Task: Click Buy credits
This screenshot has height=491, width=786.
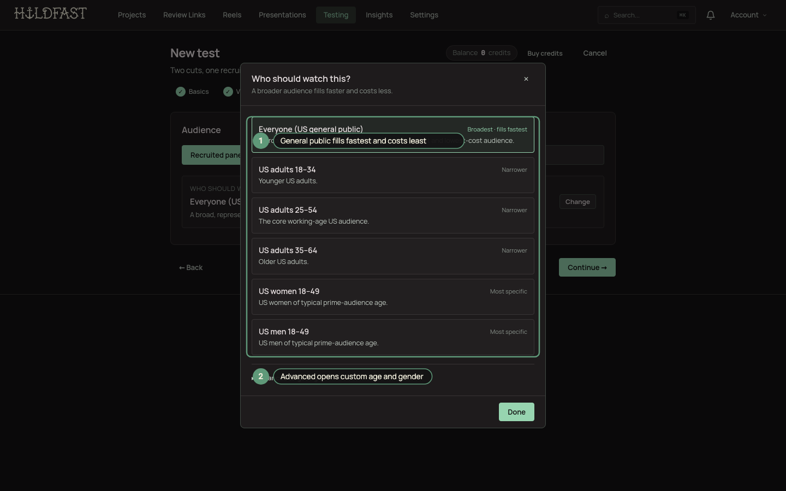Action: pos(545,53)
